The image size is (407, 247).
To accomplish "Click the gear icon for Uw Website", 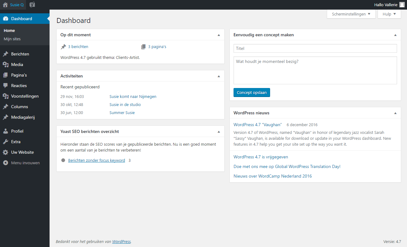I will click(x=6, y=152).
